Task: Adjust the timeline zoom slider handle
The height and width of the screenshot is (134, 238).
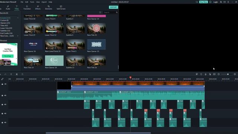Action: 228,74
